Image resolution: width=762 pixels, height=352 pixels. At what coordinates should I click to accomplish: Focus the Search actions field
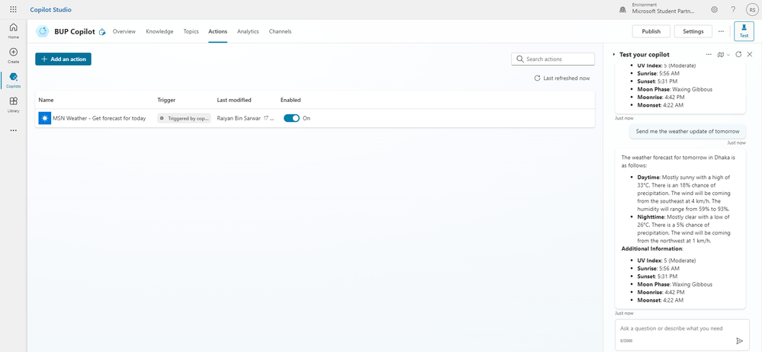coord(553,59)
